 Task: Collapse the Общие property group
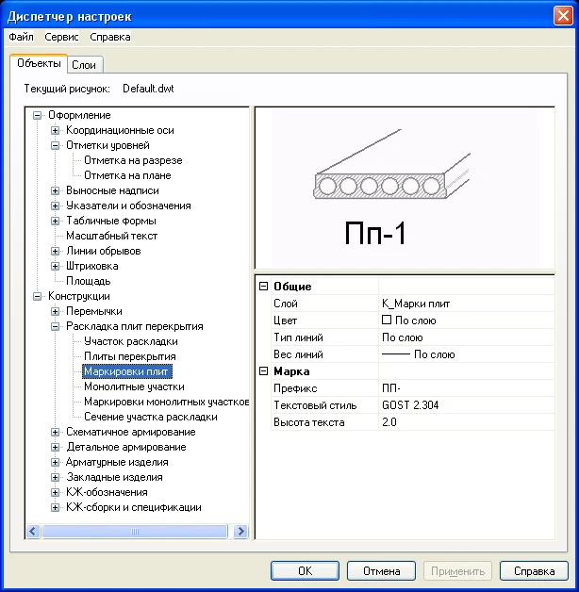tap(263, 287)
